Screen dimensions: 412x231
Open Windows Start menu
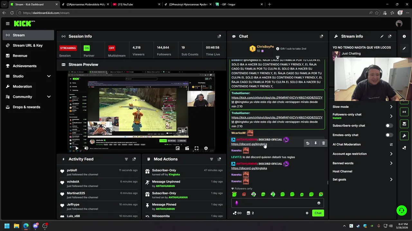[x=7, y=226]
